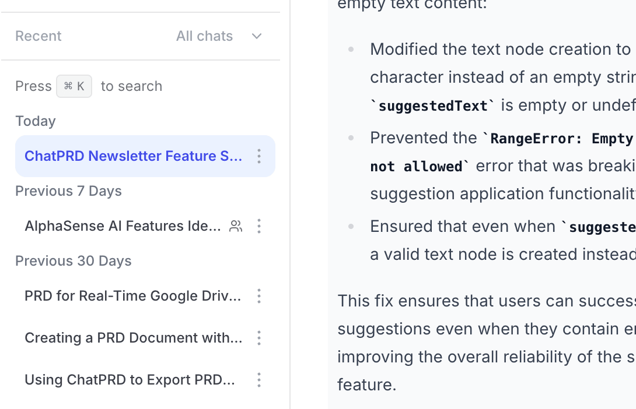Image resolution: width=636 pixels, height=409 pixels.
Task: Click the Previous 30 Days heading
Action: point(74,261)
